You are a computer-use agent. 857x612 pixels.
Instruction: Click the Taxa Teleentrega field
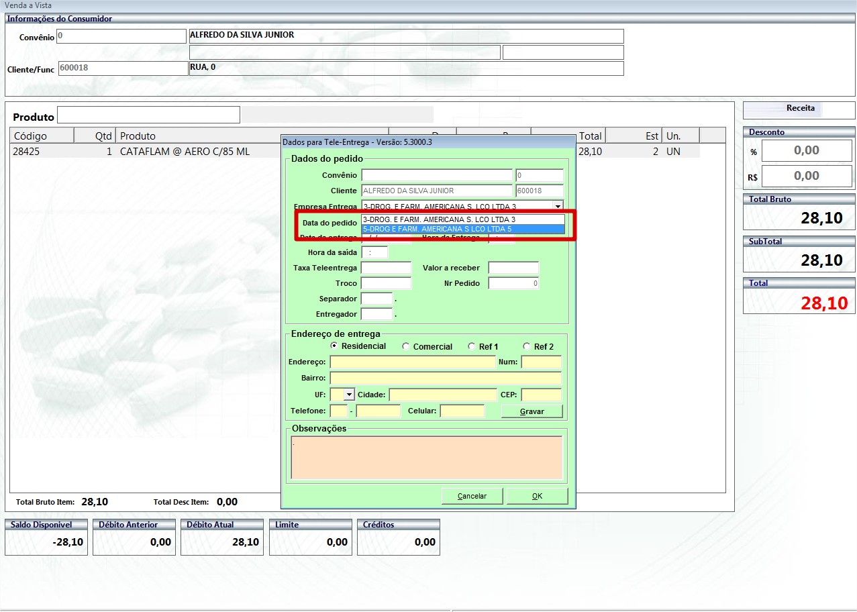[386, 268]
